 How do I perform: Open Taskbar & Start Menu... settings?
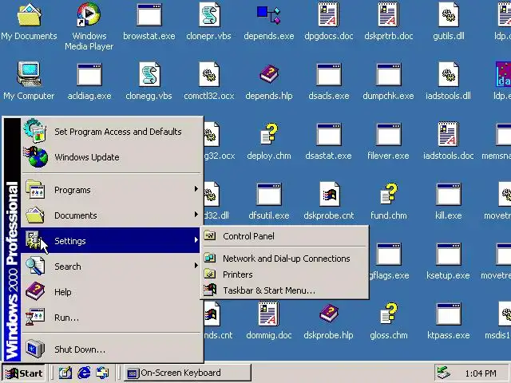(284, 290)
